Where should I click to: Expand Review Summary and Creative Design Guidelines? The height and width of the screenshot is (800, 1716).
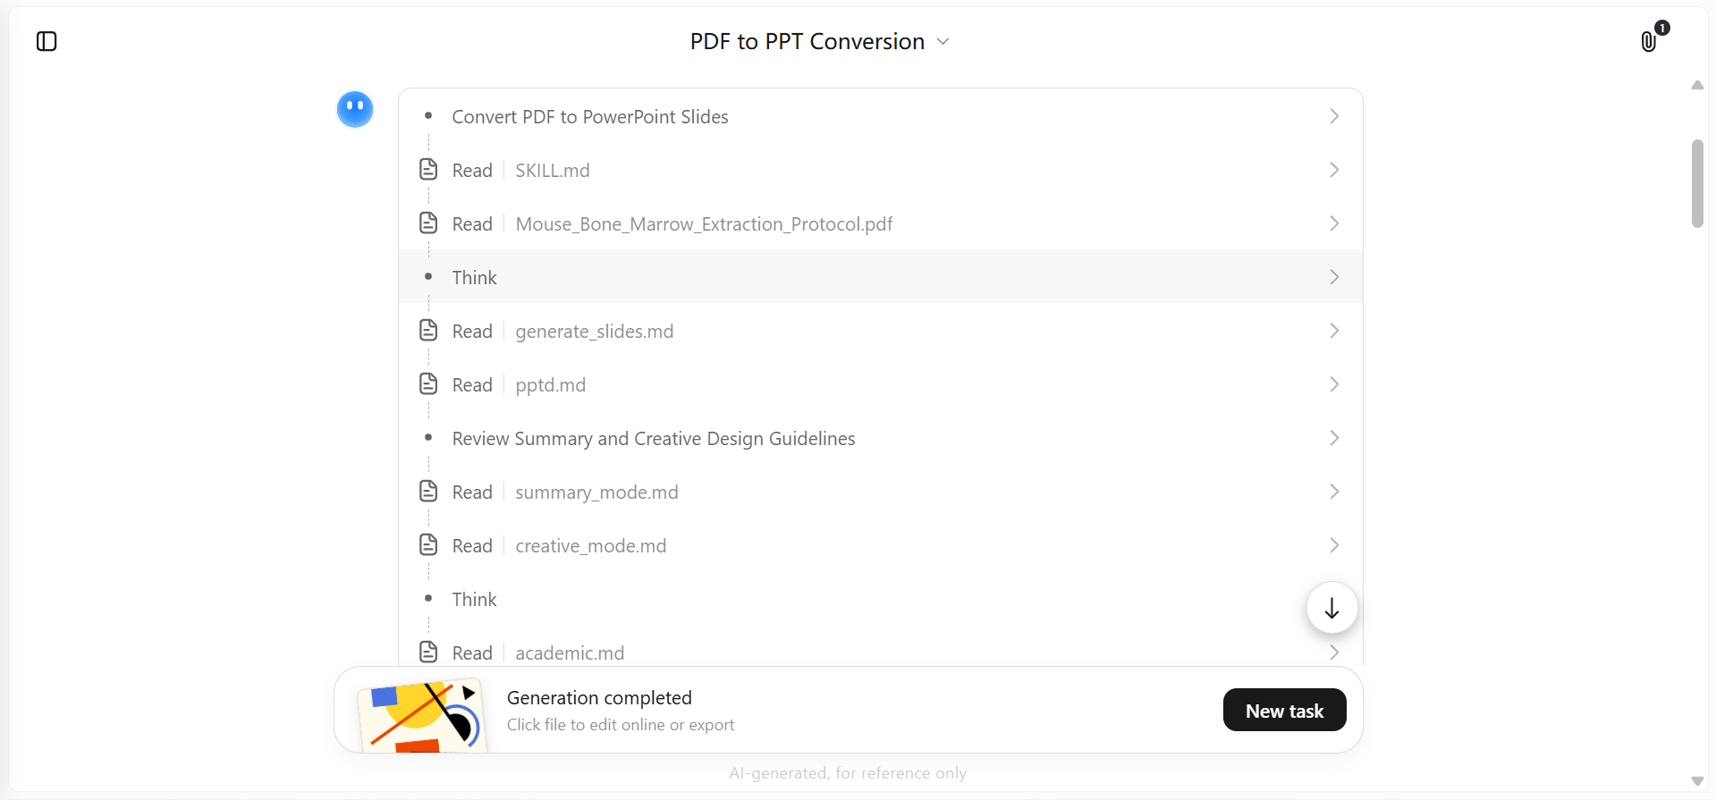coord(881,438)
